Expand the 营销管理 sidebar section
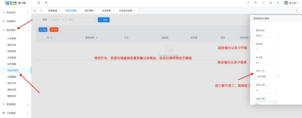 click(16, 104)
